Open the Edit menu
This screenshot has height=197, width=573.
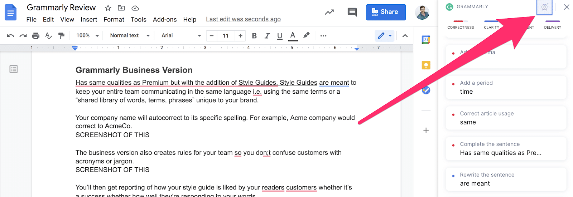click(48, 19)
